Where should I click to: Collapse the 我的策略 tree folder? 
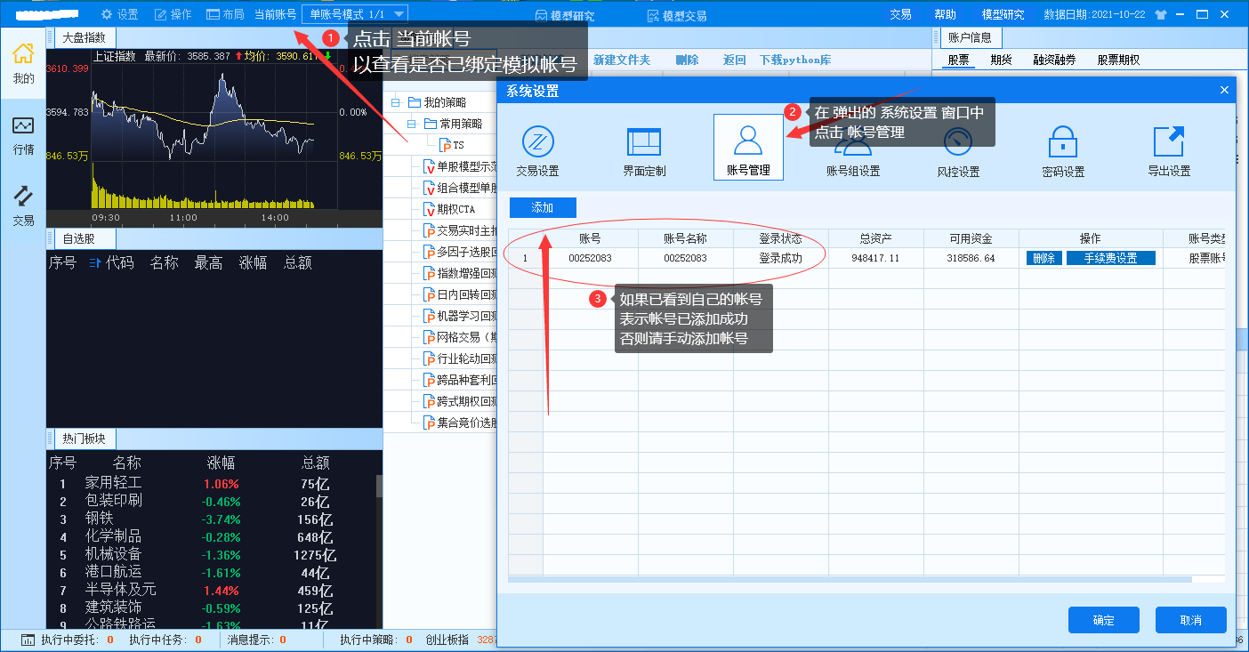[396, 102]
